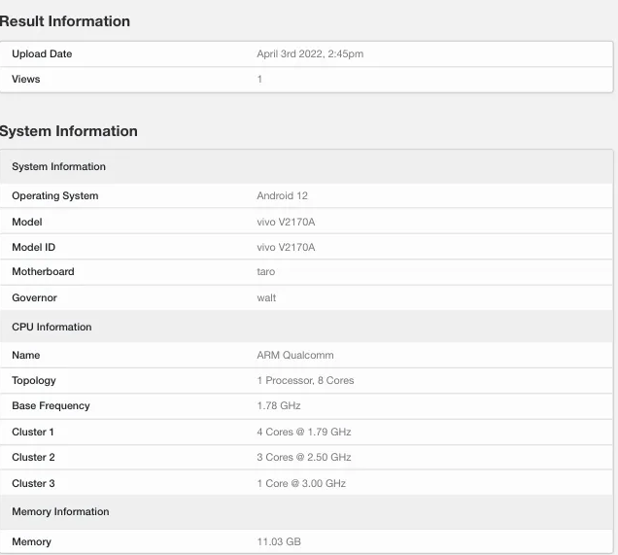The image size is (618, 555).
Task: Select the 'Base Frequency' label
Action: coord(51,406)
